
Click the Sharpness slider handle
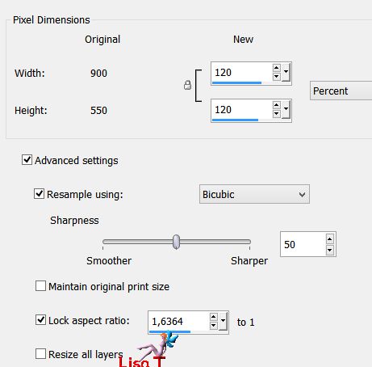(x=176, y=242)
